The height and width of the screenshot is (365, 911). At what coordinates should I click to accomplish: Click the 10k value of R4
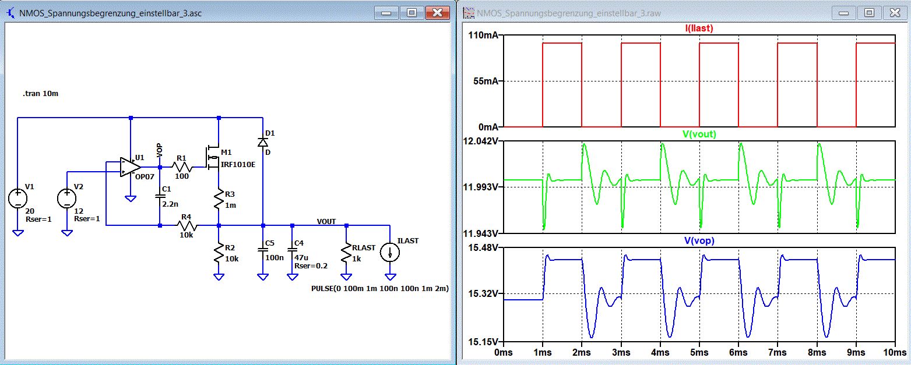[x=187, y=236]
